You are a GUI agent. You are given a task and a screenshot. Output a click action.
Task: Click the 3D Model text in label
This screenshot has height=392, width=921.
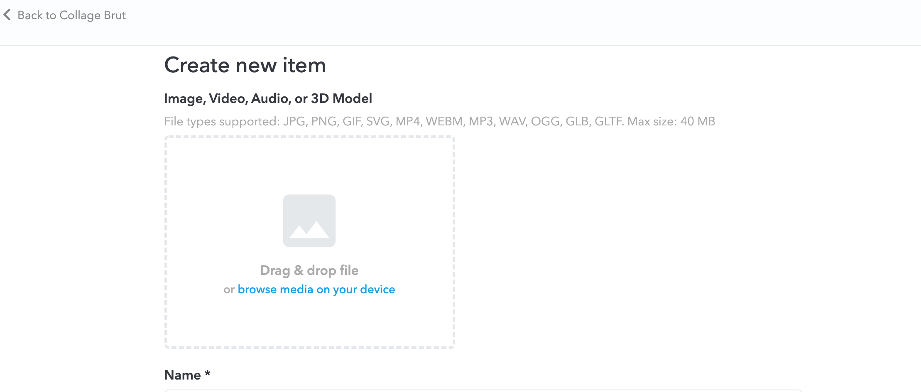[341, 98]
